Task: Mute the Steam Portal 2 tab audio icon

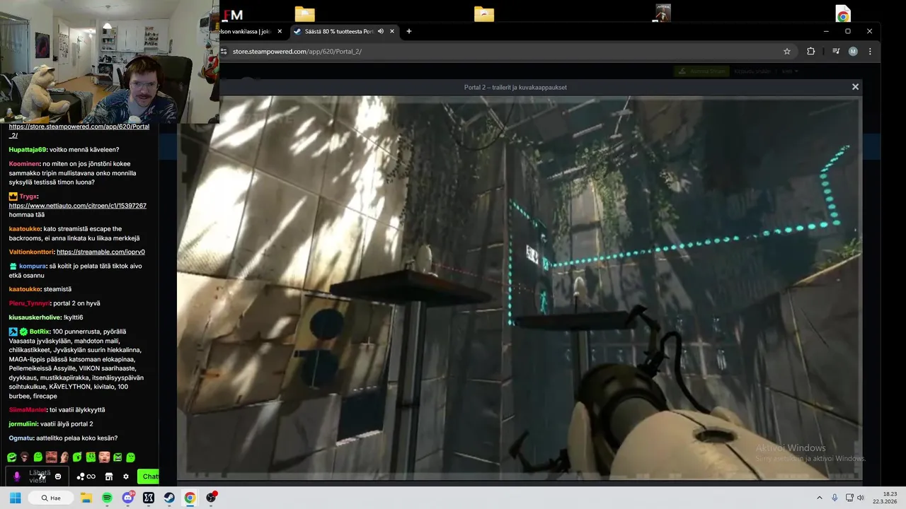Action: 381,31
